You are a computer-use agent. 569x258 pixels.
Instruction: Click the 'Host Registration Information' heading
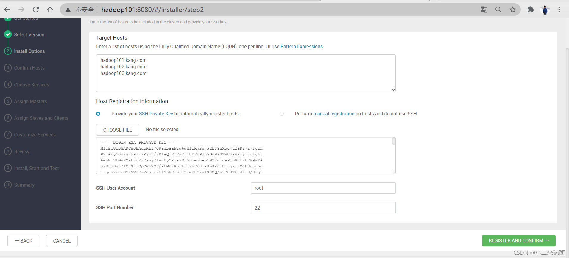pos(132,101)
